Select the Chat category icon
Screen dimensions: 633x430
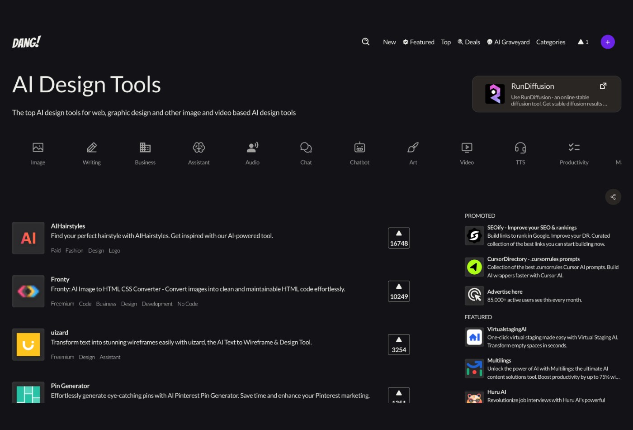tap(306, 148)
